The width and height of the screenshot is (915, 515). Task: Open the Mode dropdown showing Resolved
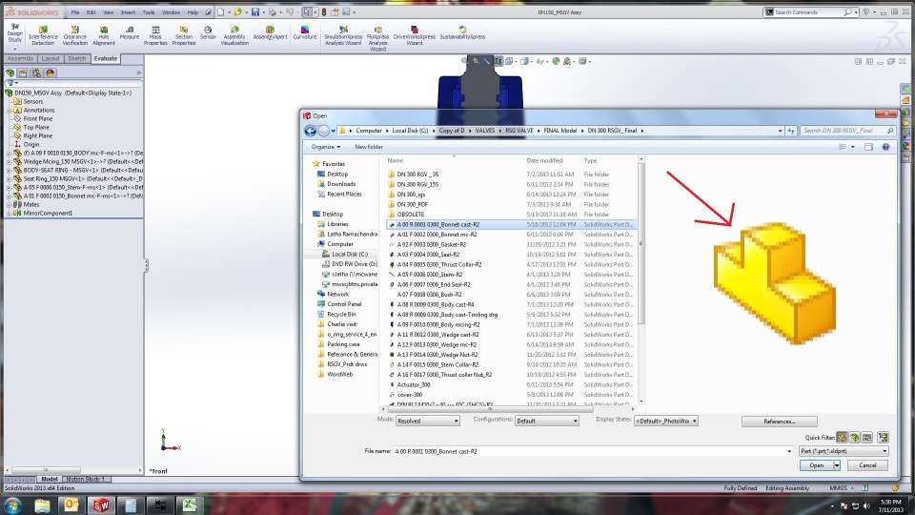click(428, 421)
